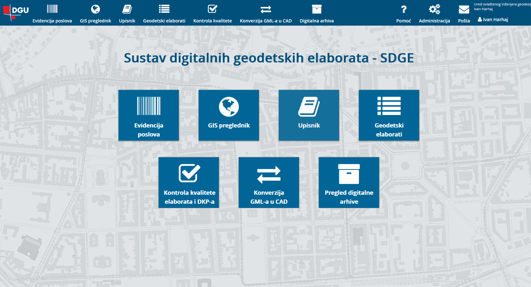Open Konverzija GML-a u CAD arrows icon

tap(266, 9)
